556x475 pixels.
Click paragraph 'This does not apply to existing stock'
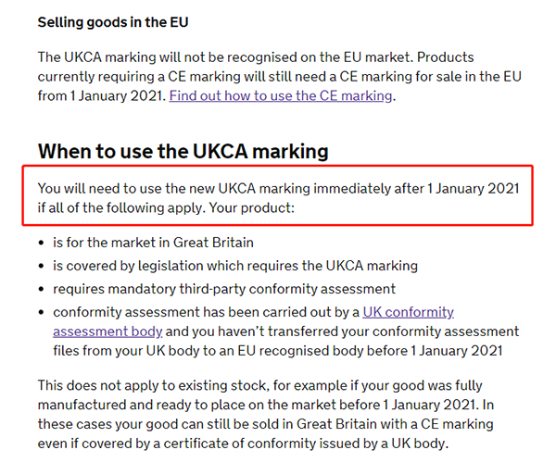(266, 415)
